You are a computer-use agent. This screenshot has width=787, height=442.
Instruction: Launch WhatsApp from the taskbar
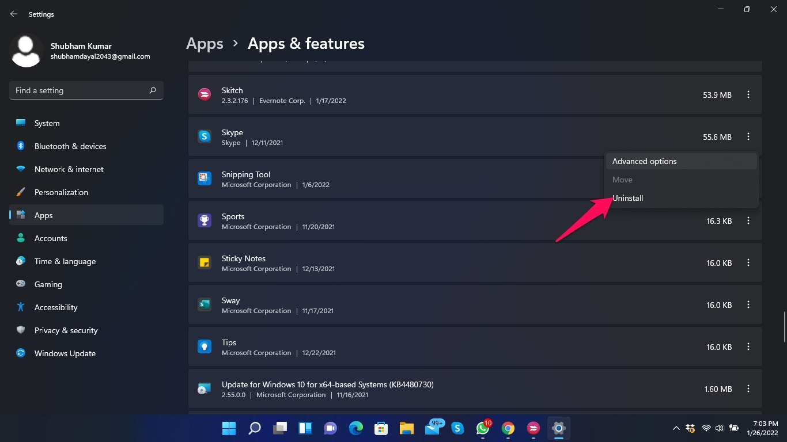[482, 428]
